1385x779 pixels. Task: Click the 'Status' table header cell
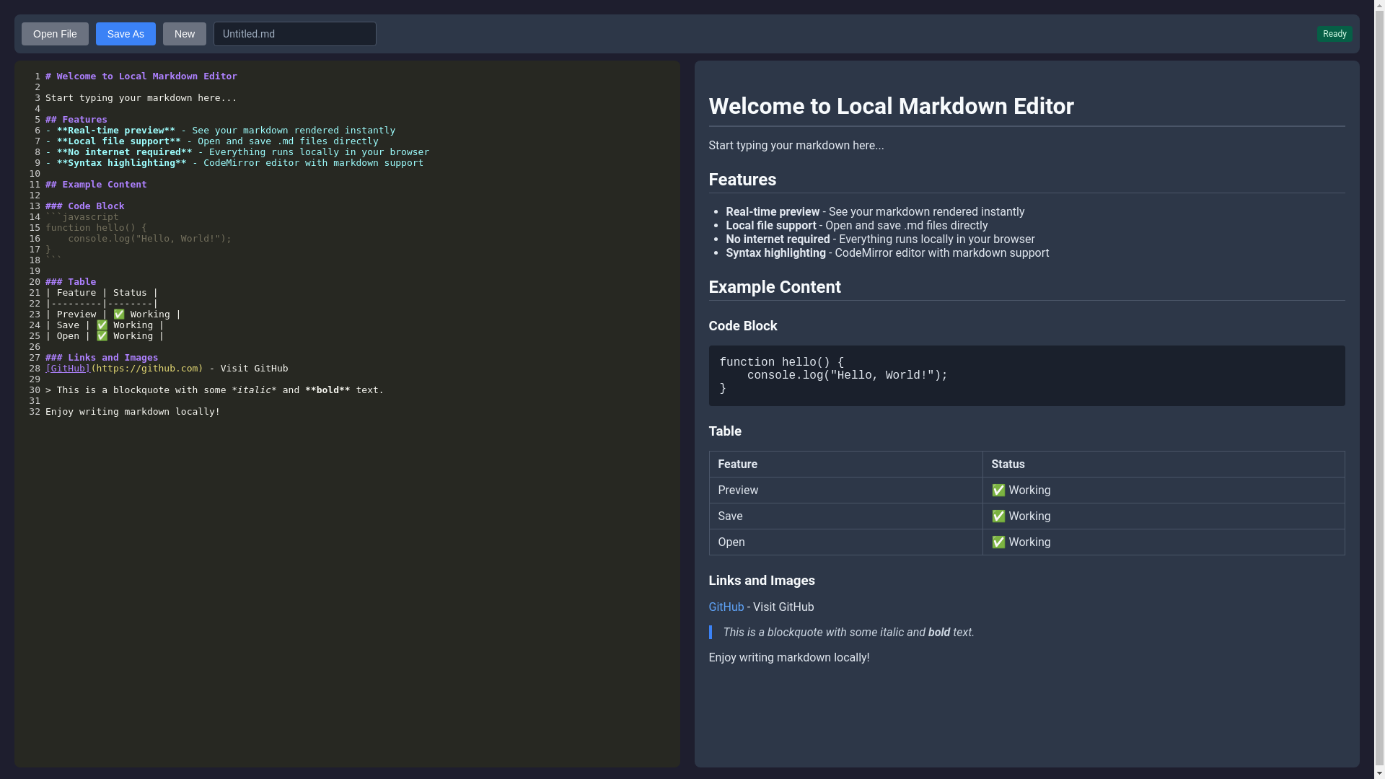[x=1164, y=465]
